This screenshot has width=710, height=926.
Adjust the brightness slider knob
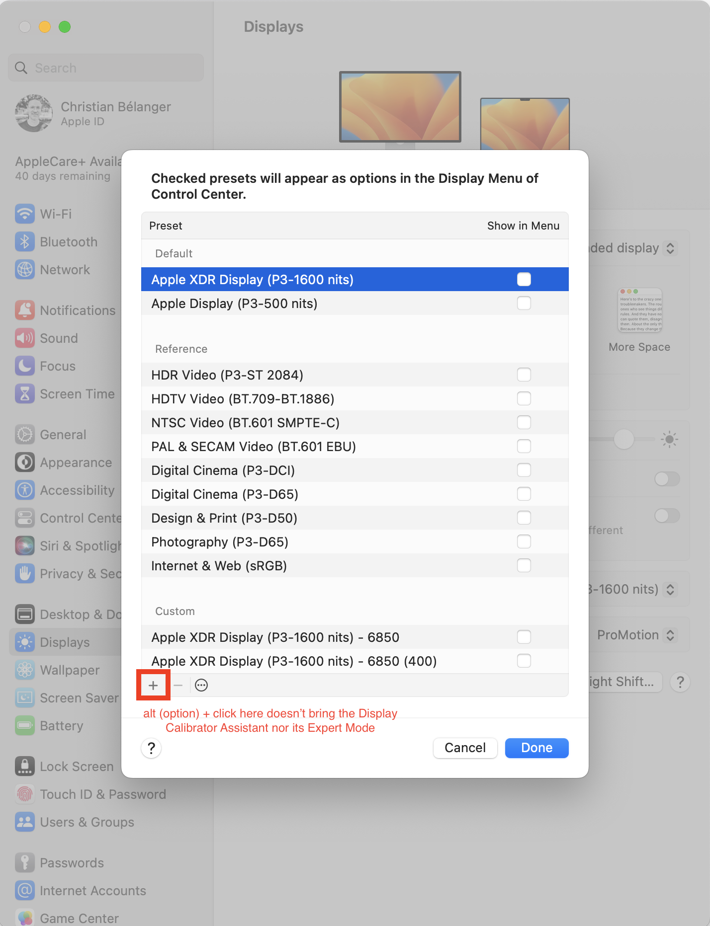pos(623,439)
